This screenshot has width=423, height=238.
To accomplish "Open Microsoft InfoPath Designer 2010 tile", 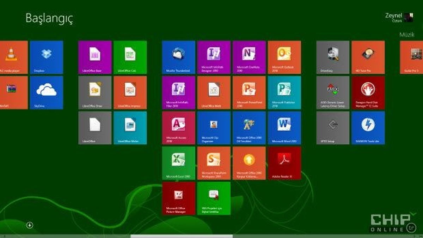I will pyautogui.click(x=214, y=57).
